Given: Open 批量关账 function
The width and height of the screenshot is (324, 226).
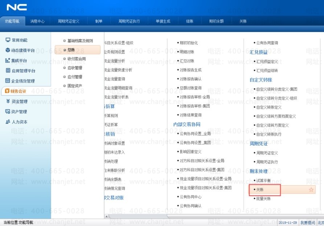Looking at the screenshot, I should tap(263, 199).
